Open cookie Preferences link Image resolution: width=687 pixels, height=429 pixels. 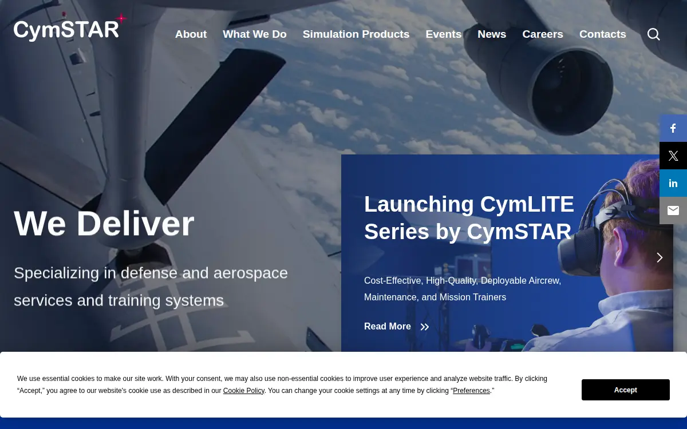click(471, 391)
